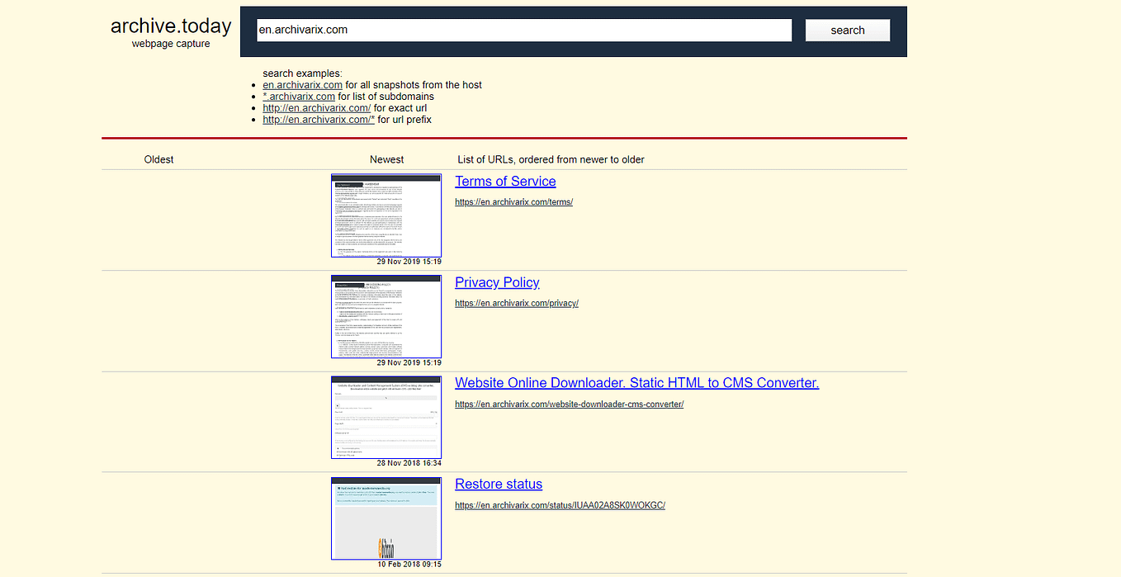This screenshot has height=577, width=1121.
Task: Open the en.archivarix.com all snapshots example
Action: pyautogui.click(x=302, y=85)
